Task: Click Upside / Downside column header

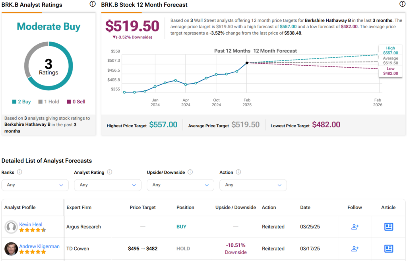Action: (235, 207)
